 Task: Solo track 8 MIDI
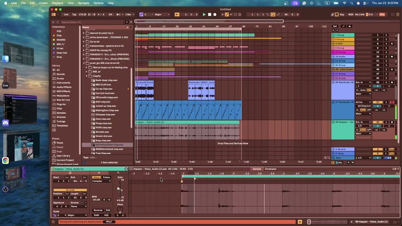pos(386,44)
